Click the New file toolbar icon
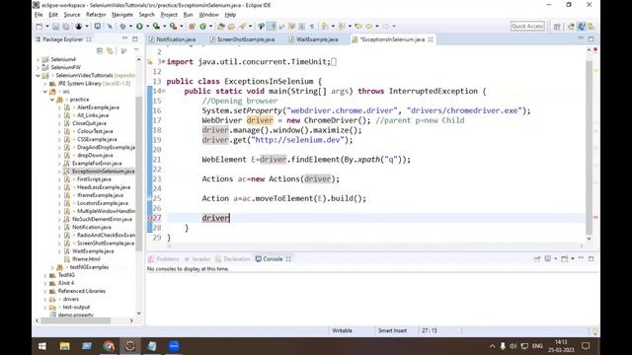The width and height of the screenshot is (632, 355). [x=39, y=27]
